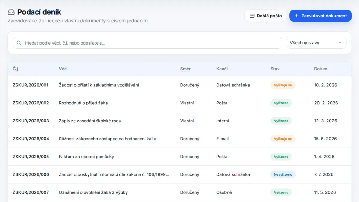359x202 pixels.
Task: Click Doručený in row ZSKUR/2026/001
Action: (x=190, y=85)
